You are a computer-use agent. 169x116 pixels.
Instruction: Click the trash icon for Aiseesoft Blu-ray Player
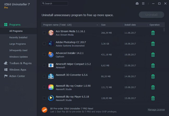[153, 98]
